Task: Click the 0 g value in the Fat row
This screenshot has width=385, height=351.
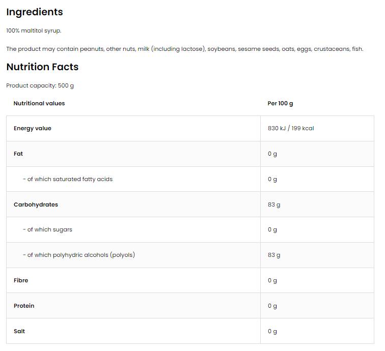Action: click(x=272, y=154)
